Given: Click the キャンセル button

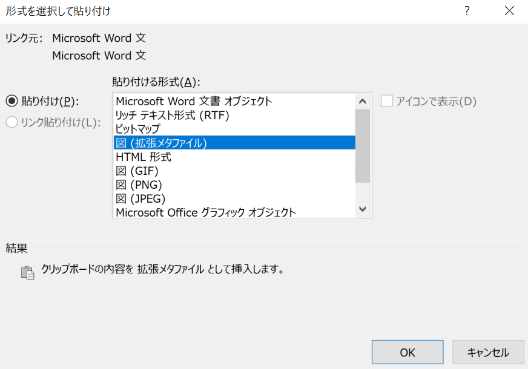Looking at the screenshot, I should tap(488, 352).
